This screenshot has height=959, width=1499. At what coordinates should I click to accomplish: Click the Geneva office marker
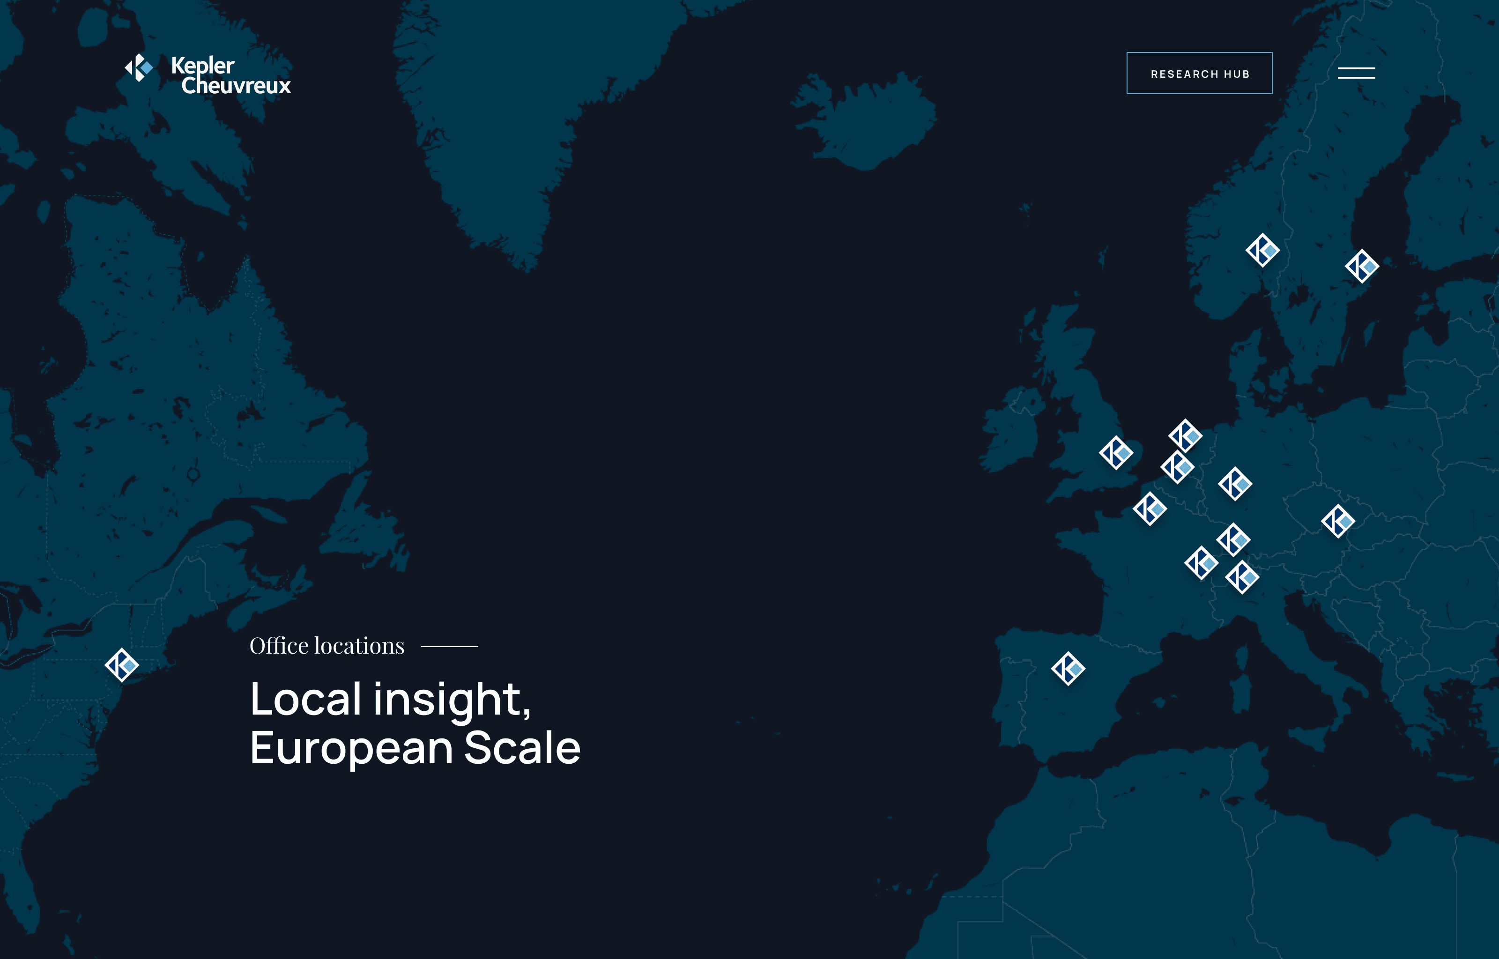[x=1202, y=563]
